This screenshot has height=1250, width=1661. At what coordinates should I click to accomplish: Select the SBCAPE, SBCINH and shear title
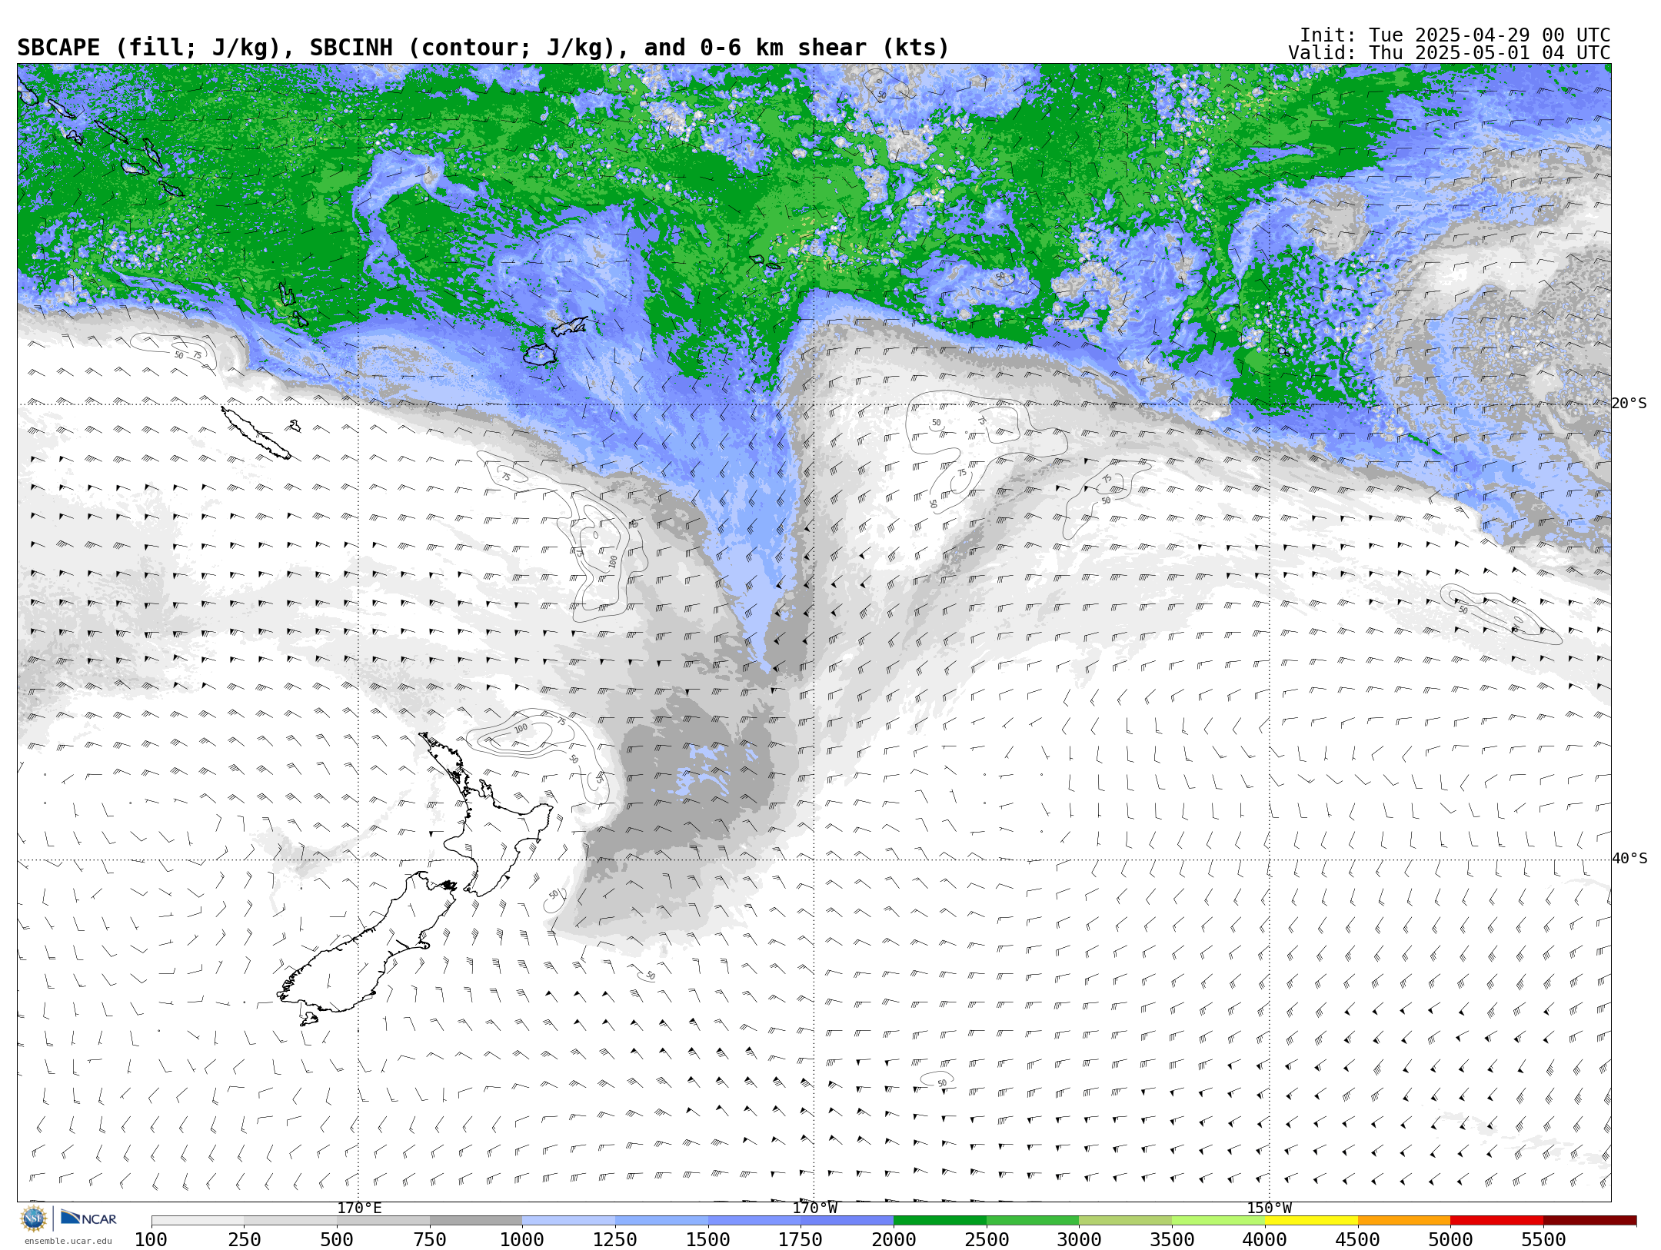pyautogui.click(x=483, y=48)
